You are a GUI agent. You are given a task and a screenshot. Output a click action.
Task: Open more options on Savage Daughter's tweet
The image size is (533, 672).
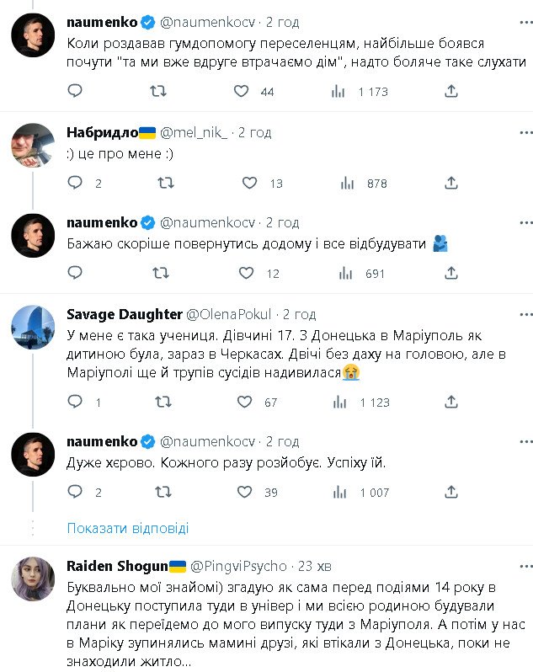(525, 314)
